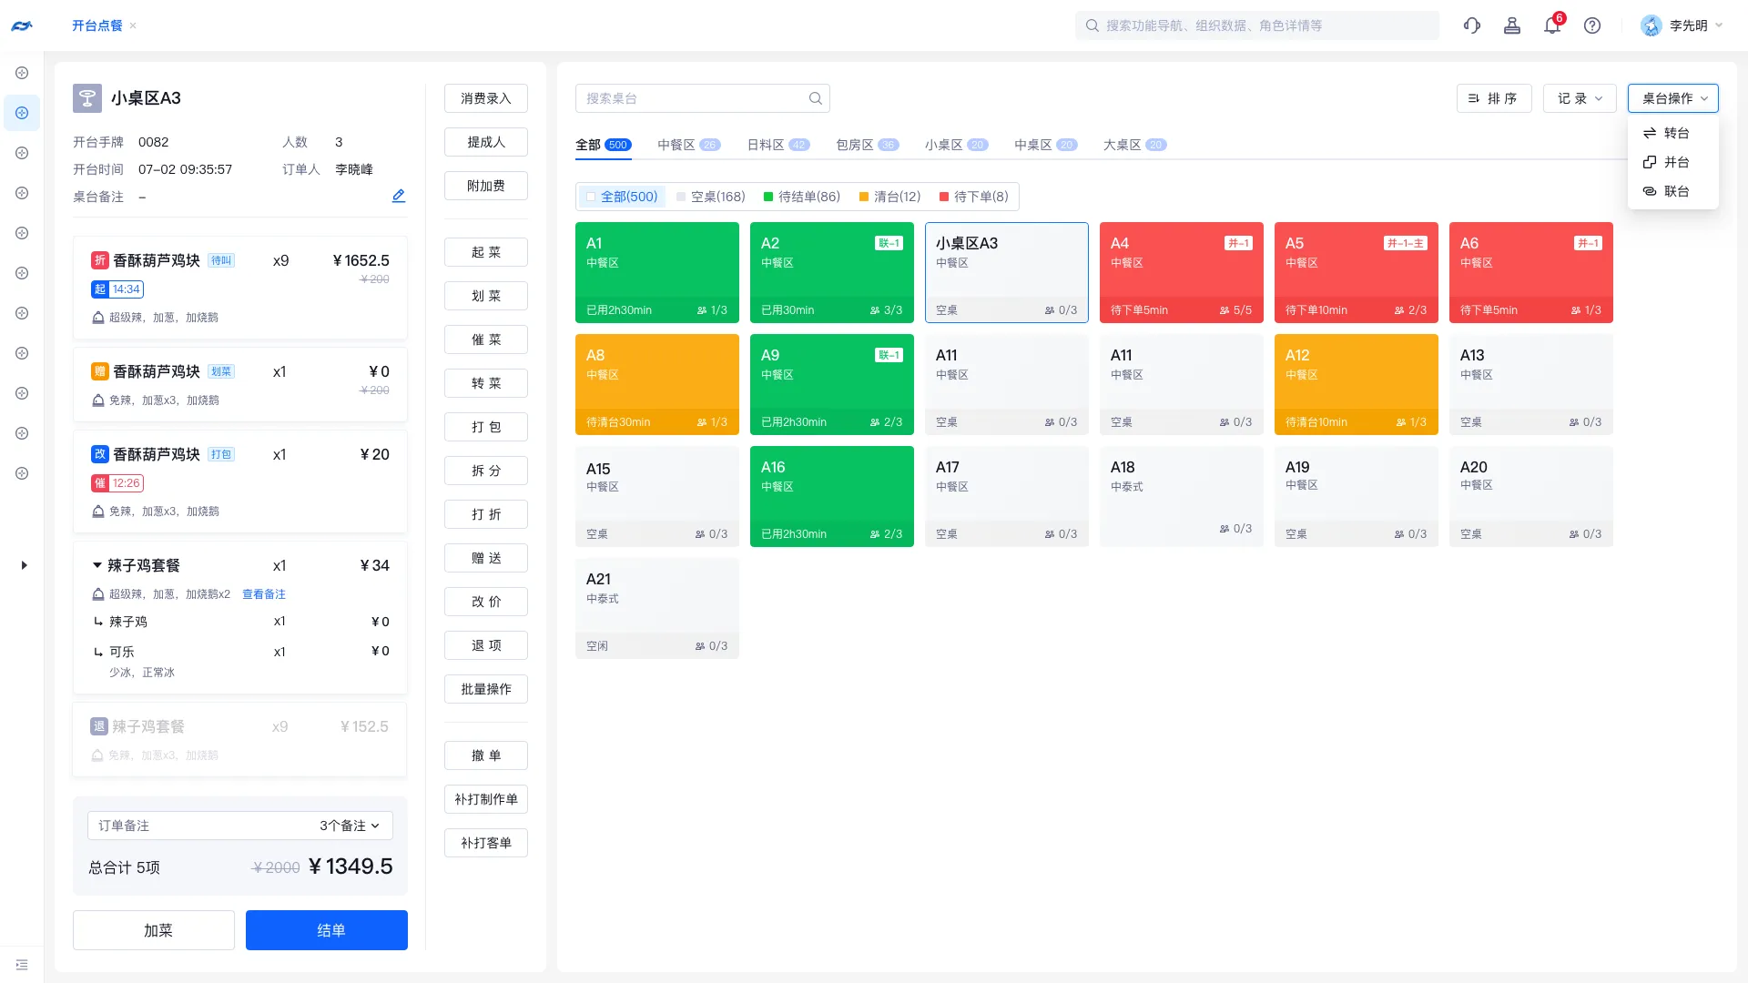Image resolution: width=1748 pixels, height=983 pixels.
Task: Click the help question mark icon
Action: 1592,25
